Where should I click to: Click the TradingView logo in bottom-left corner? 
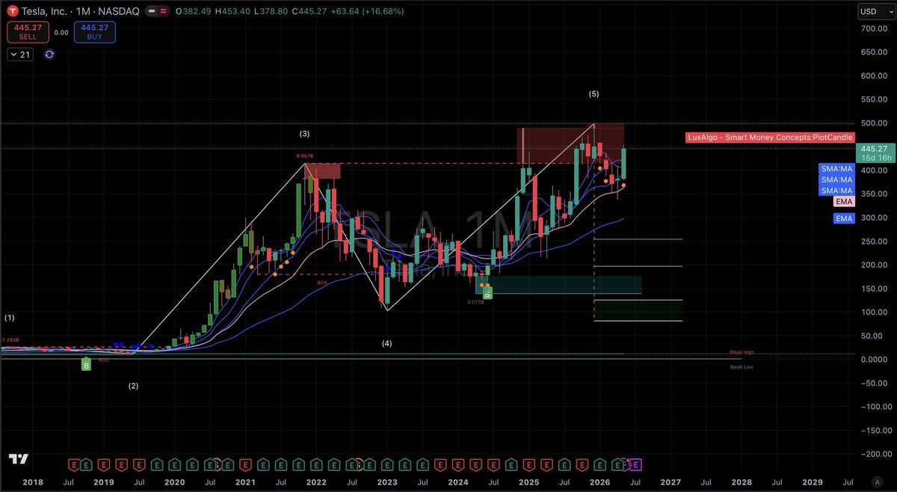(x=18, y=459)
